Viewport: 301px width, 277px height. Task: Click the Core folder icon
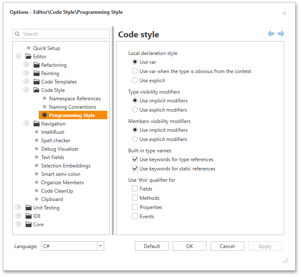pos(29,225)
